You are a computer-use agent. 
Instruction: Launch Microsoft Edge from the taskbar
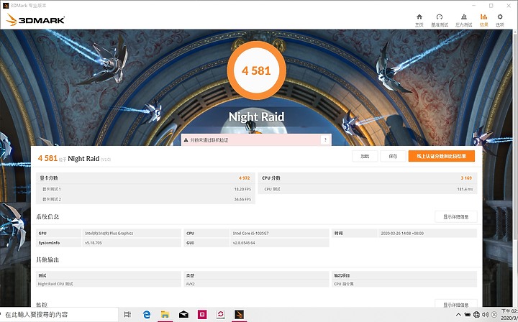[147, 314]
